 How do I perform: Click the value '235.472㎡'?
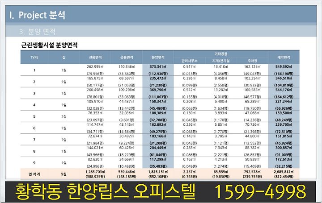(x=158, y=78)
